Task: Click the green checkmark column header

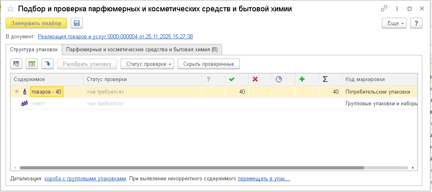Action: [232, 79]
